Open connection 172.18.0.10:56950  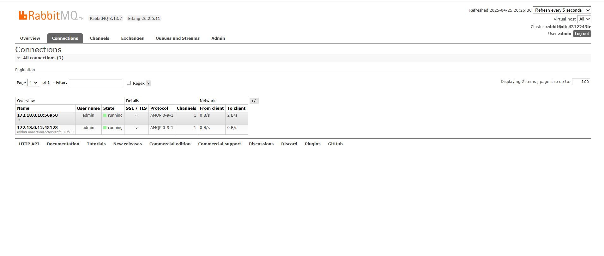[37, 115]
